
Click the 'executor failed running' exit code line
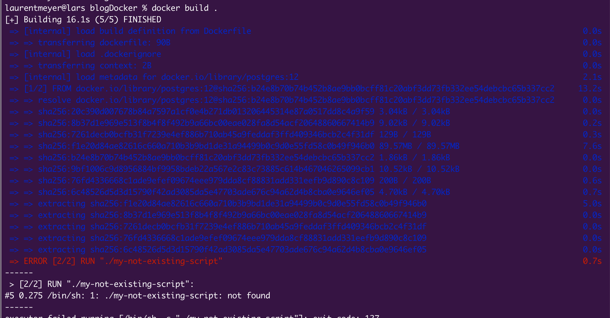[192, 316]
